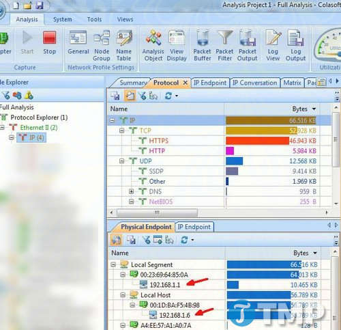
Task: Open Analysis Object settings
Action: (153, 46)
